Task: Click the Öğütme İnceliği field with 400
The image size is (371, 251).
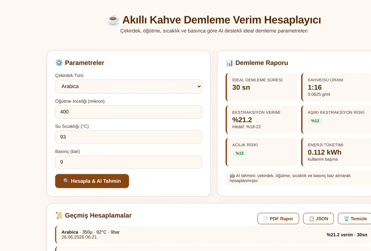Action: 129,112
